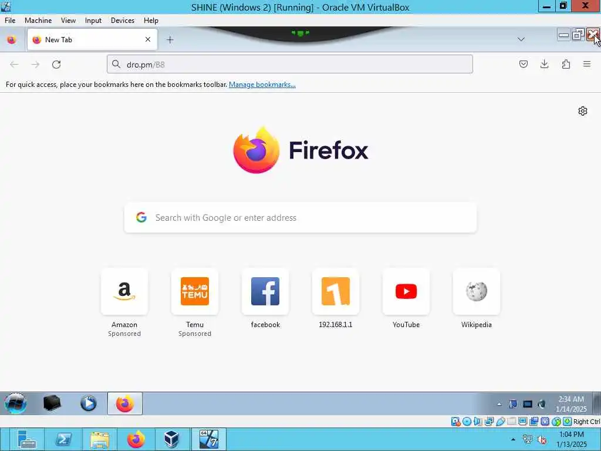This screenshot has width=601, height=451.
Task: Click the Firefox Pocket save icon
Action: (523, 64)
